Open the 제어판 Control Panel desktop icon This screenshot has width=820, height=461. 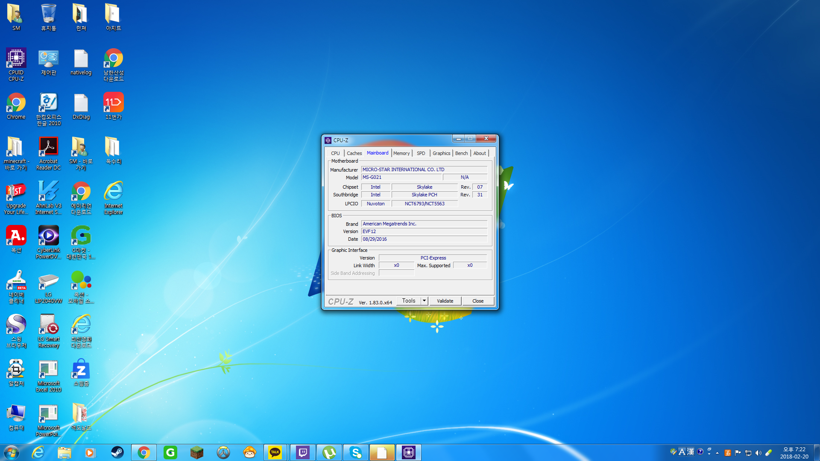[49, 62]
